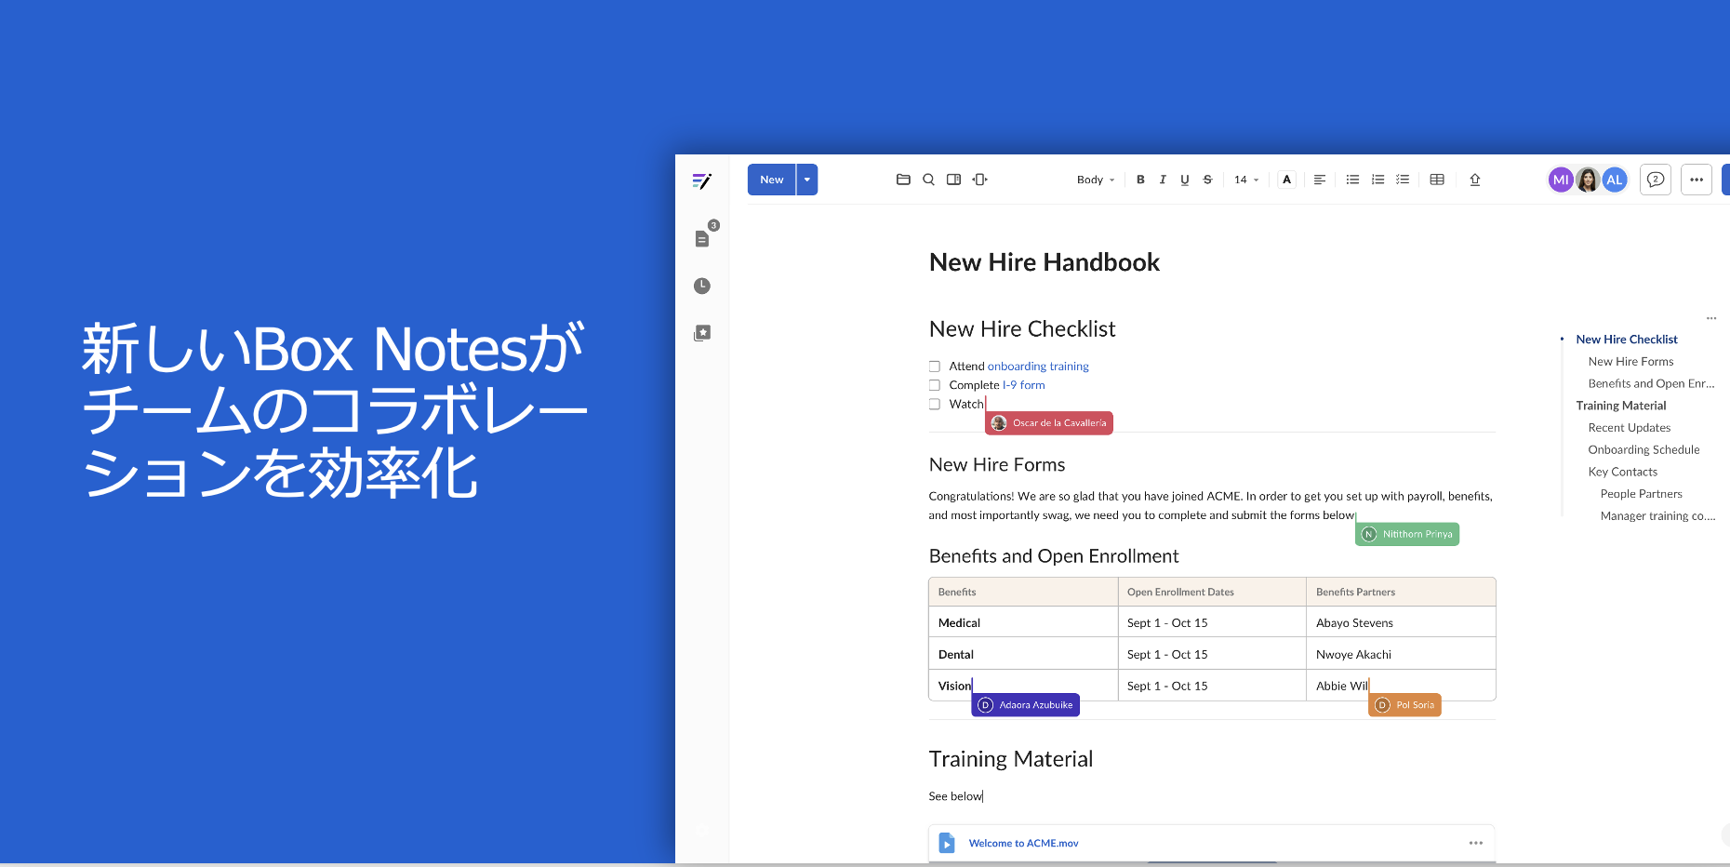Insert a checklist
1730x867 pixels.
[x=1403, y=180]
